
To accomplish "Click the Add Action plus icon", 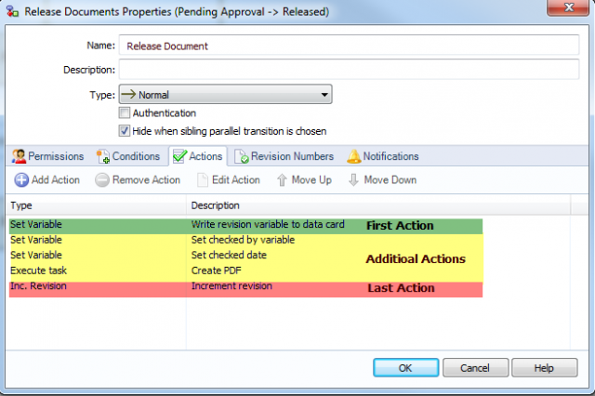I will [21, 179].
